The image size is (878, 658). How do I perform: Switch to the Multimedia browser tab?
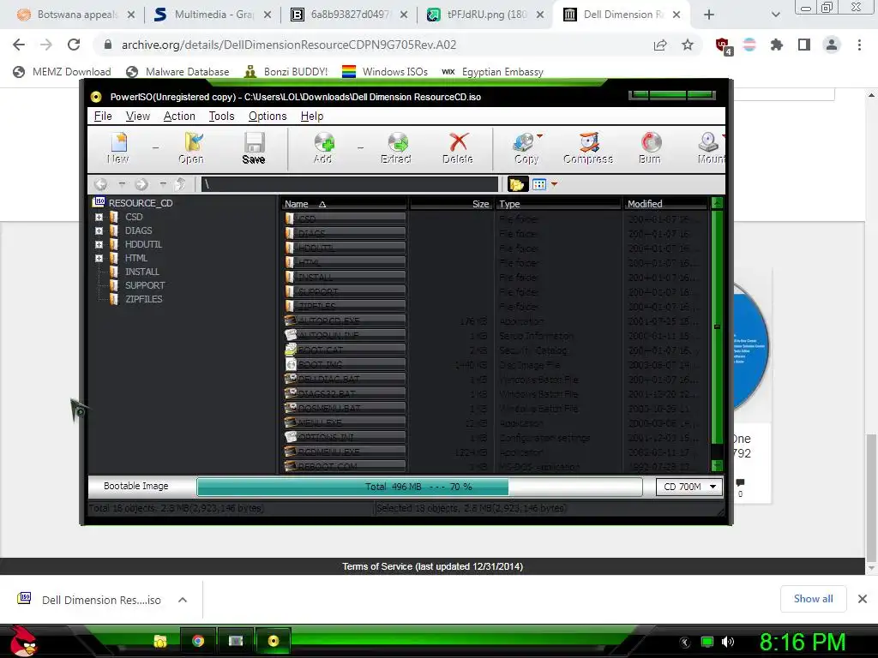[x=213, y=15]
